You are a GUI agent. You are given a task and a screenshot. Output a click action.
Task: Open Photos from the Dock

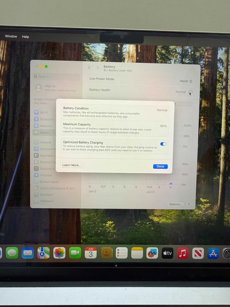pos(59,253)
